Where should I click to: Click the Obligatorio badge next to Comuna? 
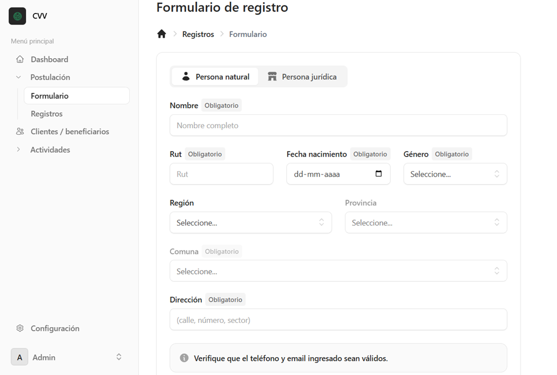[221, 251]
